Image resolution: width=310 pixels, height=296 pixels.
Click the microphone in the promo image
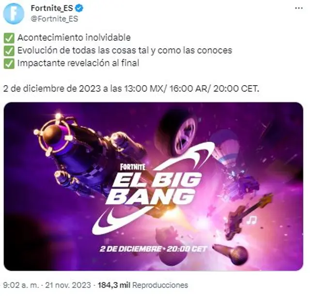point(231,254)
